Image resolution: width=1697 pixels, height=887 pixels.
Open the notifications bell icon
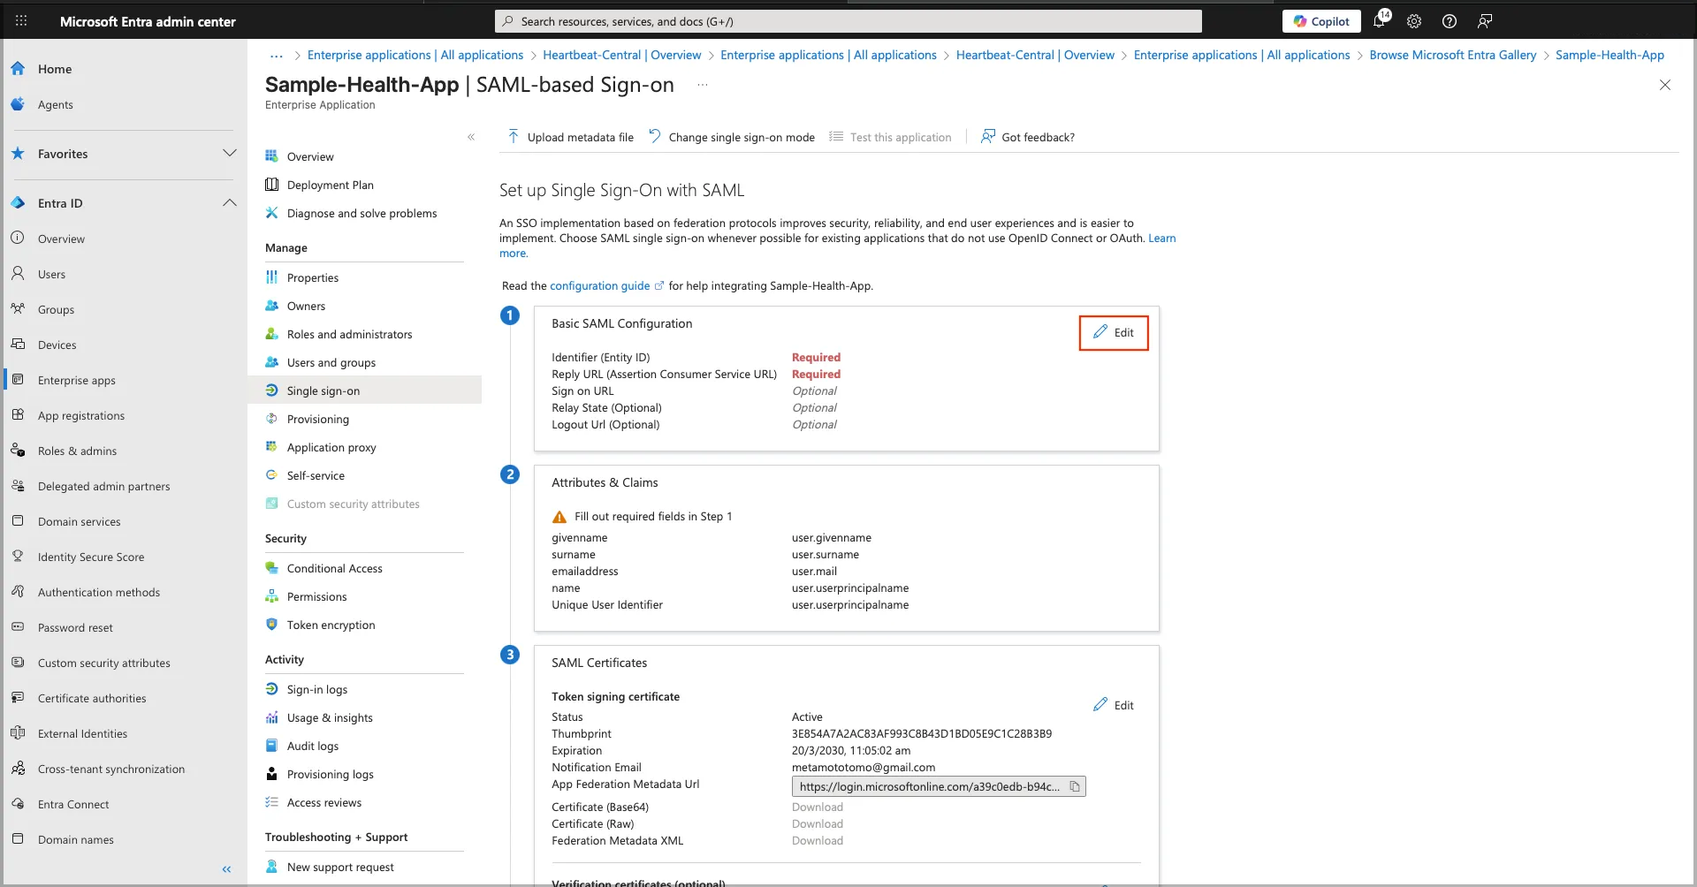coord(1379,21)
